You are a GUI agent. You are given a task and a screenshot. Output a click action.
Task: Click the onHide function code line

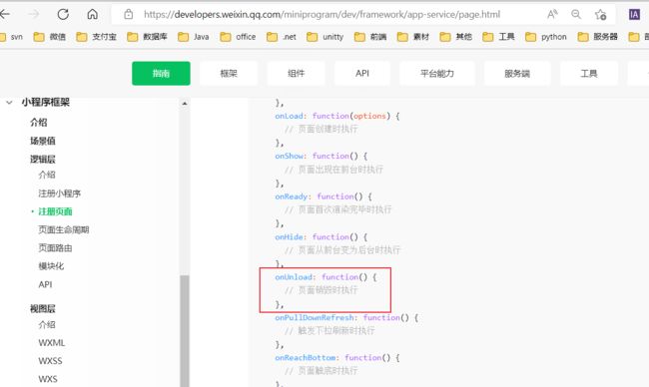click(x=322, y=237)
